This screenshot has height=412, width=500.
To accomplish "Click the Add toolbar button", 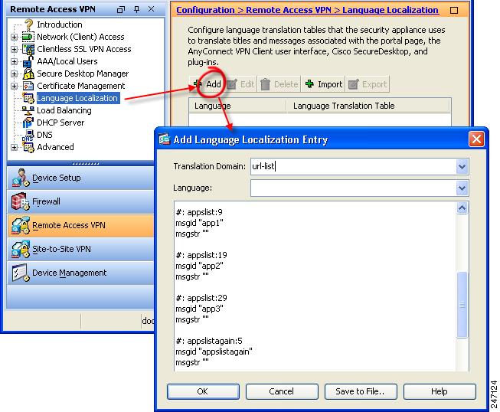I will (207, 84).
